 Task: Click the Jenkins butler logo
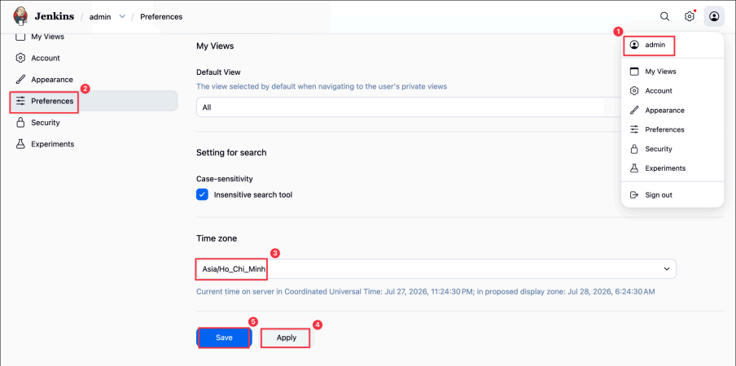pos(20,16)
